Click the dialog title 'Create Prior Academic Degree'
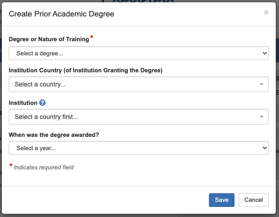Viewport: 279px width, 217px height. tap(61, 14)
